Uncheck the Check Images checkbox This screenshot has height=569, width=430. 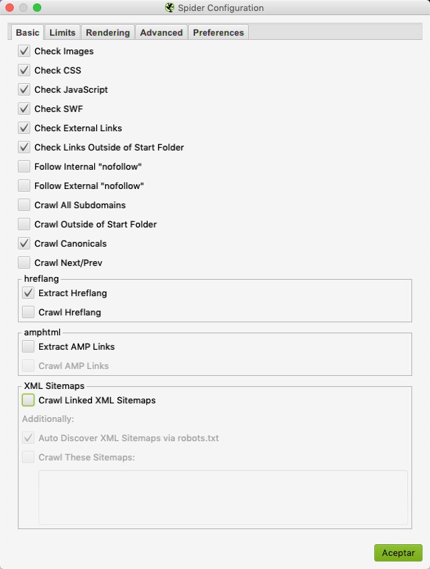coord(24,51)
